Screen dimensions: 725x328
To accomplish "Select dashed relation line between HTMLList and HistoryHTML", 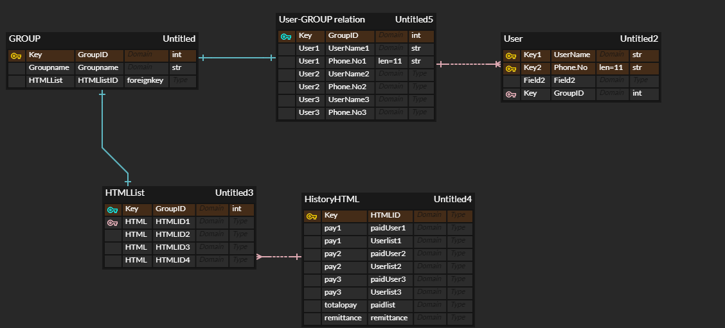I will 279,256.
